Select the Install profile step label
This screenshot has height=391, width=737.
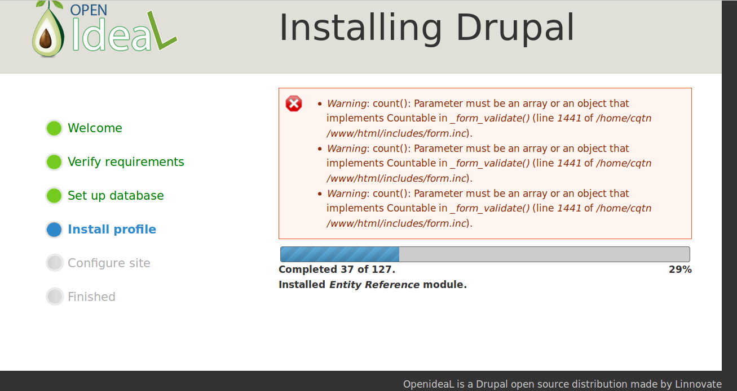pos(112,230)
